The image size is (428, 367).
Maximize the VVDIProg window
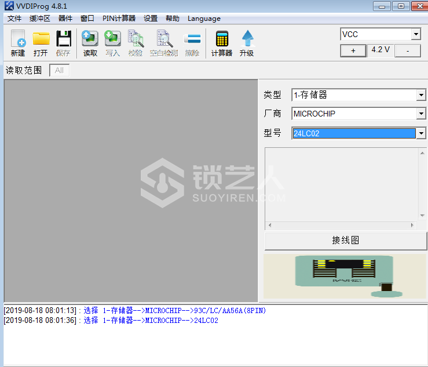coord(401,6)
